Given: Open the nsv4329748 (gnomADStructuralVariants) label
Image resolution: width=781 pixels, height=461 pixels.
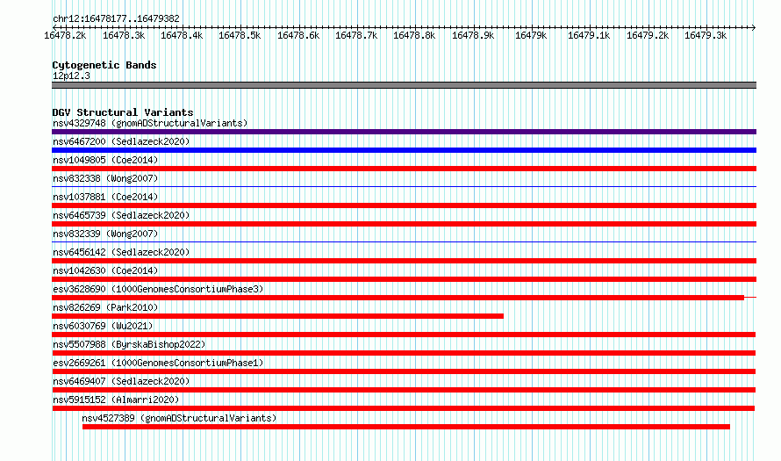Looking at the screenshot, I should tap(150, 123).
